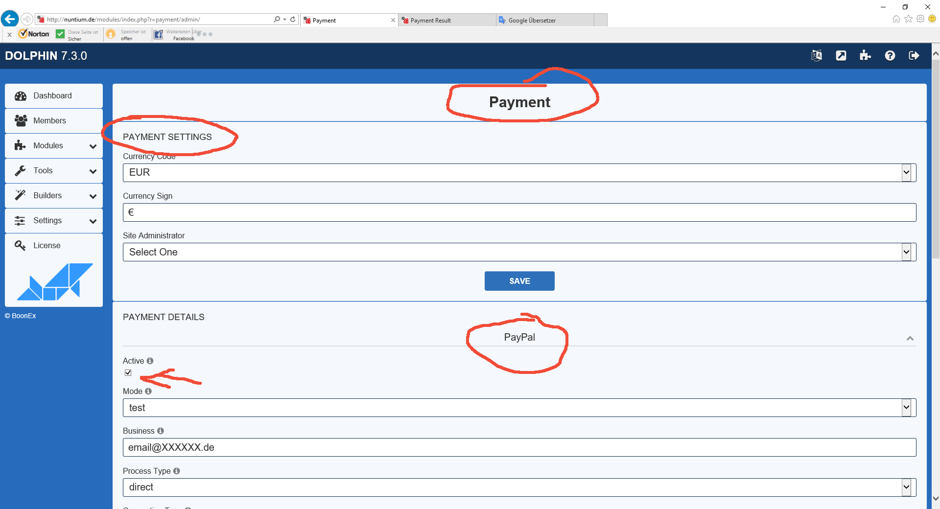The image size is (940, 509).
Task: Click the address bar search magnifier icon
Action: 277,20
